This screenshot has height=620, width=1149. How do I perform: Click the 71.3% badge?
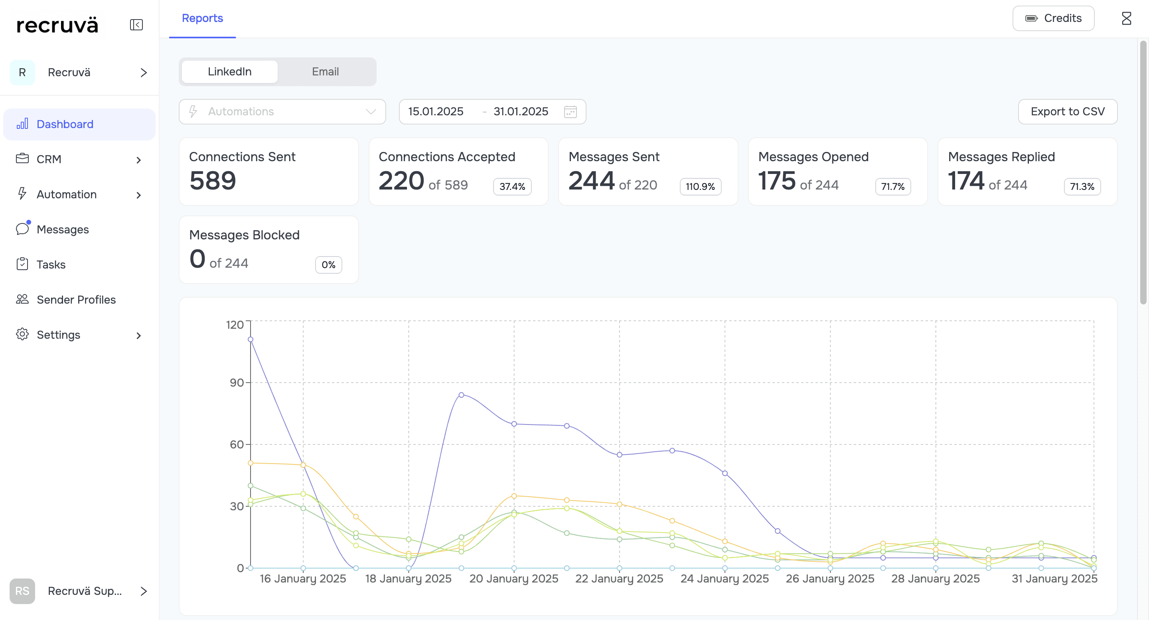[x=1082, y=186]
